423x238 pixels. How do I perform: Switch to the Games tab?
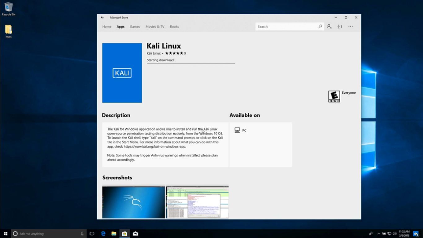click(x=135, y=26)
